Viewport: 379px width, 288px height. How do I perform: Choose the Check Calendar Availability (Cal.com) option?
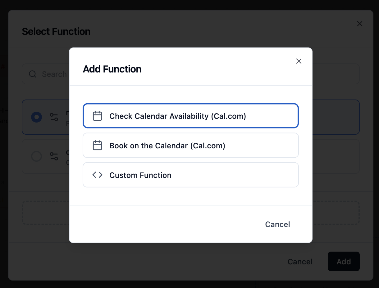coord(190,116)
